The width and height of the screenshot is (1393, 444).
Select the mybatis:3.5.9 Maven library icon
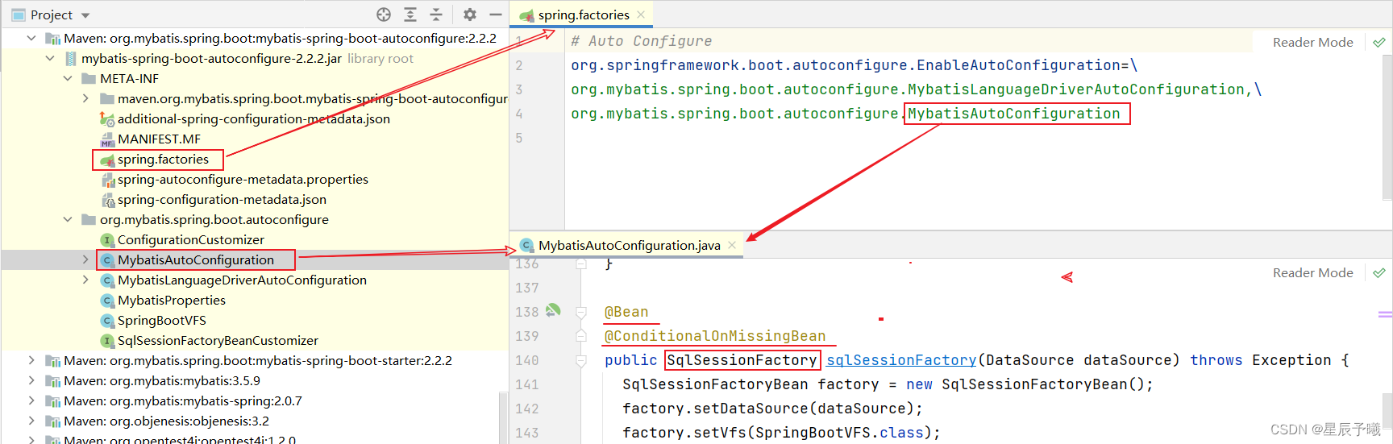pos(53,381)
